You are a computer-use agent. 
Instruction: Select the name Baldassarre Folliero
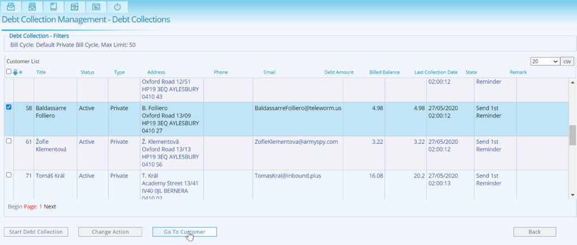51,112
